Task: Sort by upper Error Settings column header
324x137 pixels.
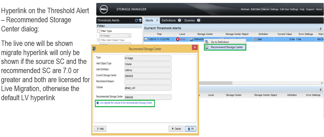Action: (306, 34)
